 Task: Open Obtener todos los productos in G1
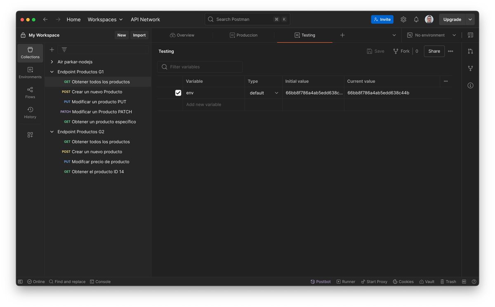(x=98, y=82)
